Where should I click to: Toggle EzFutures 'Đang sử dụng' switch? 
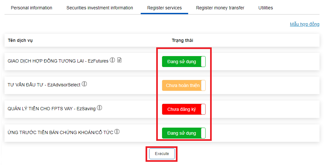[x=184, y=62]
